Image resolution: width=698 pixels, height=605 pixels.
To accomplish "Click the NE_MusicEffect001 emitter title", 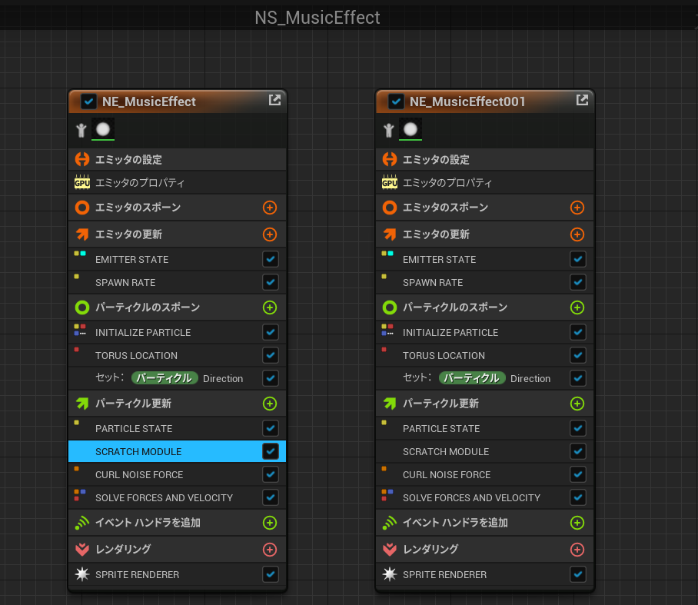I will point(467,101).
